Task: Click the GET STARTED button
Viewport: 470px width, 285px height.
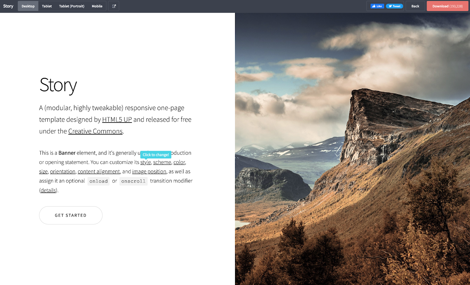Action: point(70,215)
